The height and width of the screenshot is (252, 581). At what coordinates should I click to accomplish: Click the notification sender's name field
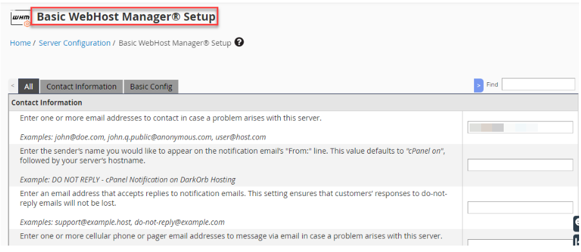point(520,165)
